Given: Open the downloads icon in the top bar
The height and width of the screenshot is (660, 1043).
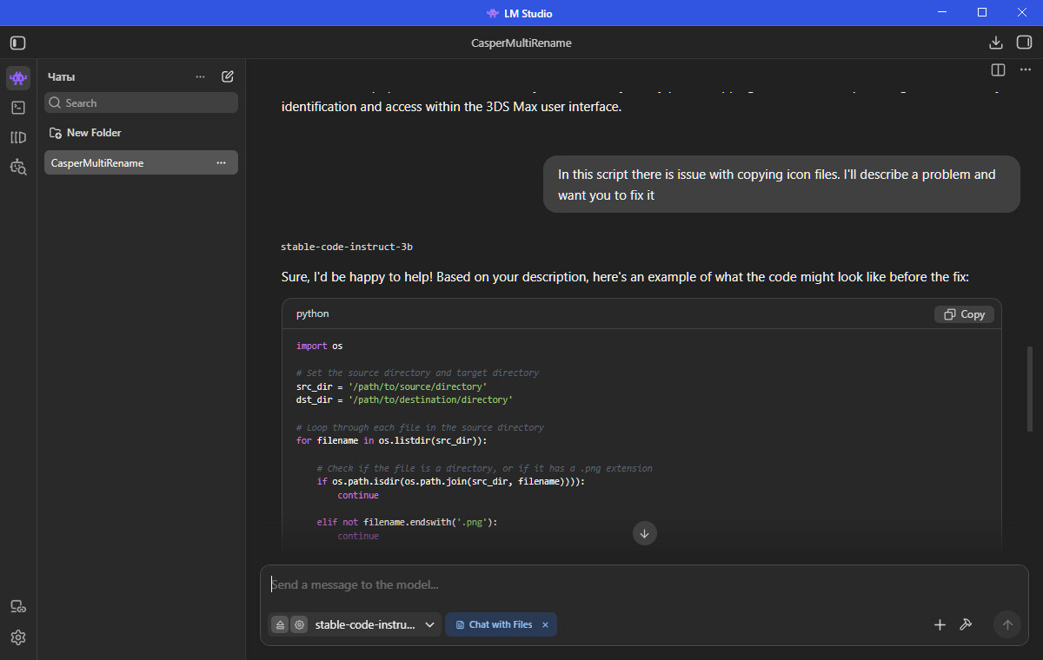Looking at the screenshot, I should [x=996, y=43].
